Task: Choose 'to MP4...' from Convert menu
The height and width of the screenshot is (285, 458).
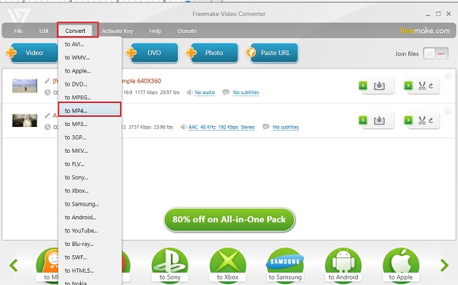Action: click(89, 111)
